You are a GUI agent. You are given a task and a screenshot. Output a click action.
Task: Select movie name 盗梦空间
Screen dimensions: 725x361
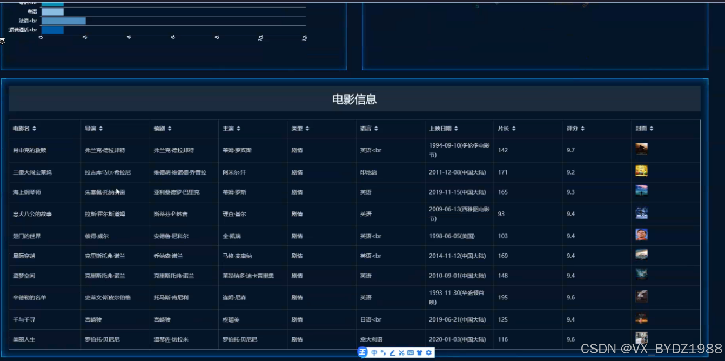tap(24, 276)
